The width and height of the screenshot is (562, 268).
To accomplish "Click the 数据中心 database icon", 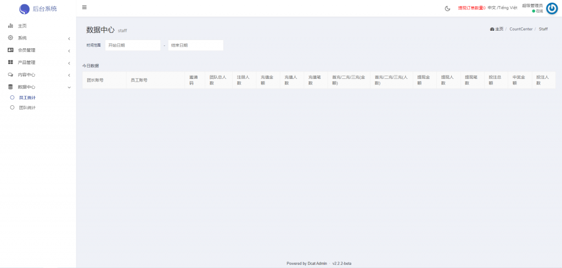I will (x=10, y=87).
